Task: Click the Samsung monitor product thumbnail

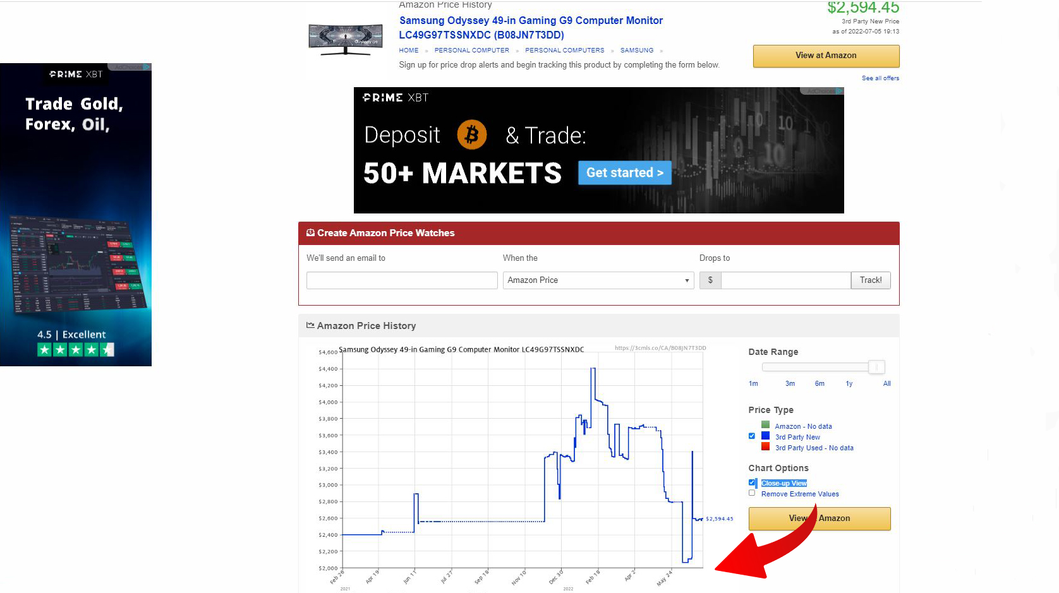Action: 345,39
